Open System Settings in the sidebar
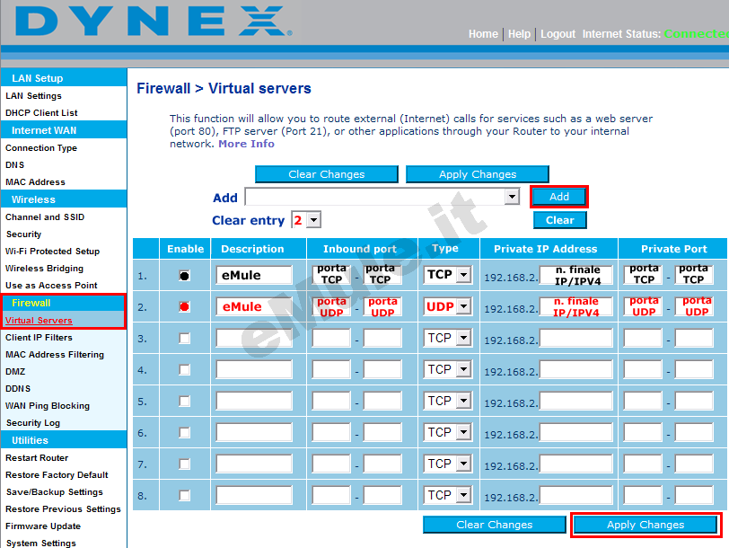Screen dimensions: 729x548 pos(41,544)
